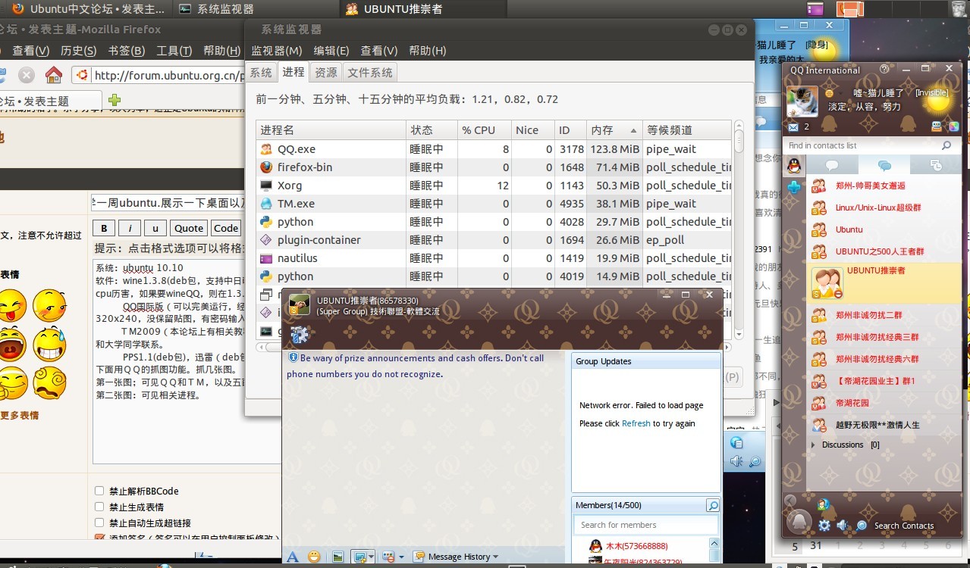Click the Refresh link in Group Updates
The height and width of the screenshot is (568, 970).
636,423
